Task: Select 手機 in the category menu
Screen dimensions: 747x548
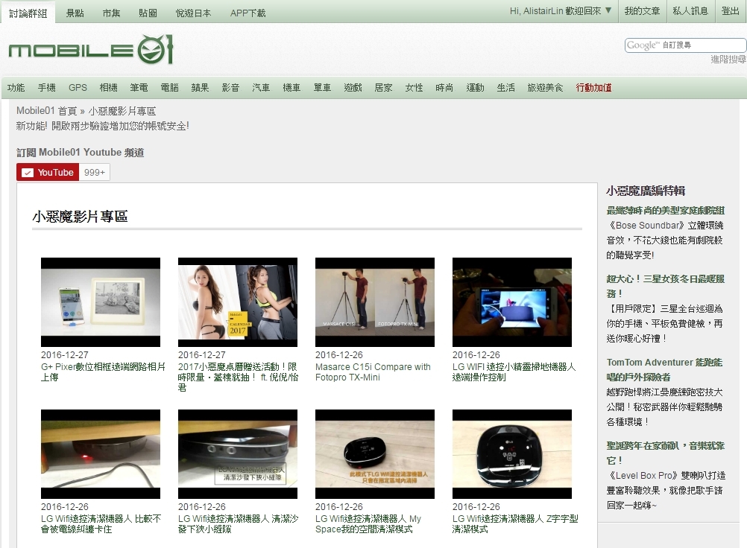Action: (47, 88)
